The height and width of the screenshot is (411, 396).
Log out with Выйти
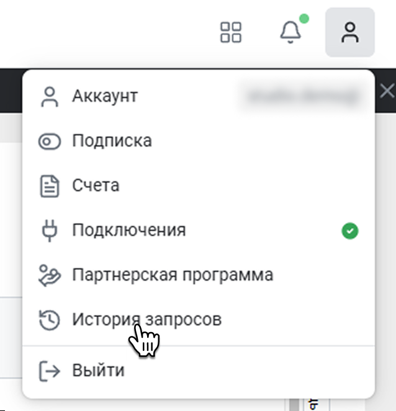coord(98,371)
